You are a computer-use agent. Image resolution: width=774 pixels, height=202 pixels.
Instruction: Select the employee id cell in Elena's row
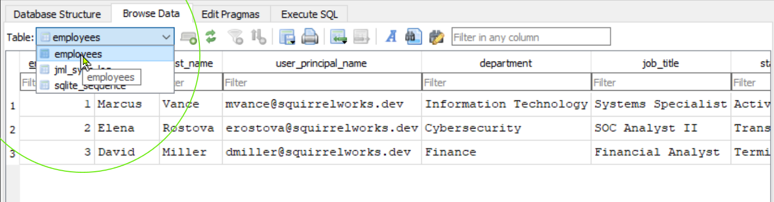[57, 128]
